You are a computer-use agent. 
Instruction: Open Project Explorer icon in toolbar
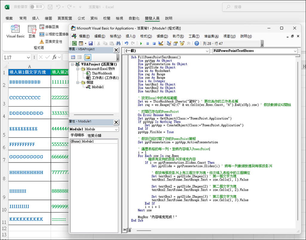point(169,43)
